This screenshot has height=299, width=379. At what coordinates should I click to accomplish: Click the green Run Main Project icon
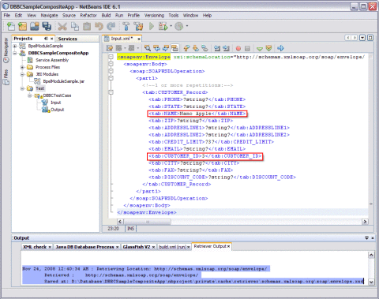click(x=152, y=26)
